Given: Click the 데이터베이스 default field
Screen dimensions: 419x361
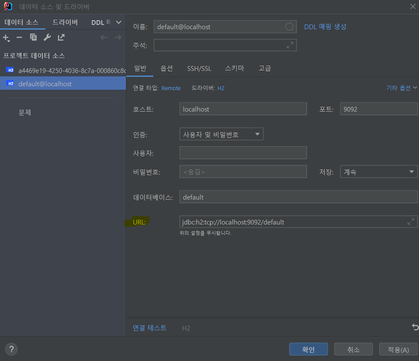Looking at the screenshot, I should coord(298,197).
